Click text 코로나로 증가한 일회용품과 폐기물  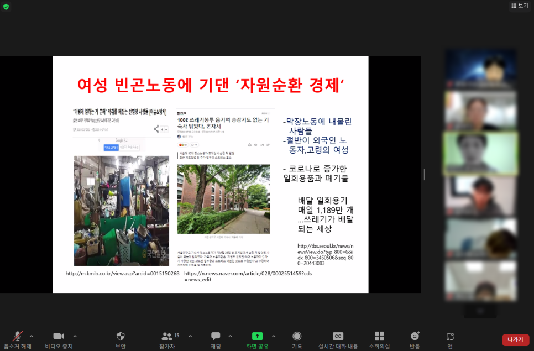316,173
